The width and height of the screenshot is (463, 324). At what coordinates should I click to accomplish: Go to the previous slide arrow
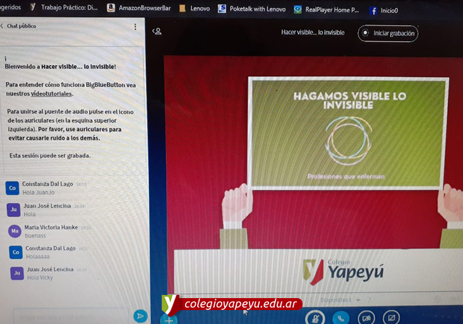[311, 299]
